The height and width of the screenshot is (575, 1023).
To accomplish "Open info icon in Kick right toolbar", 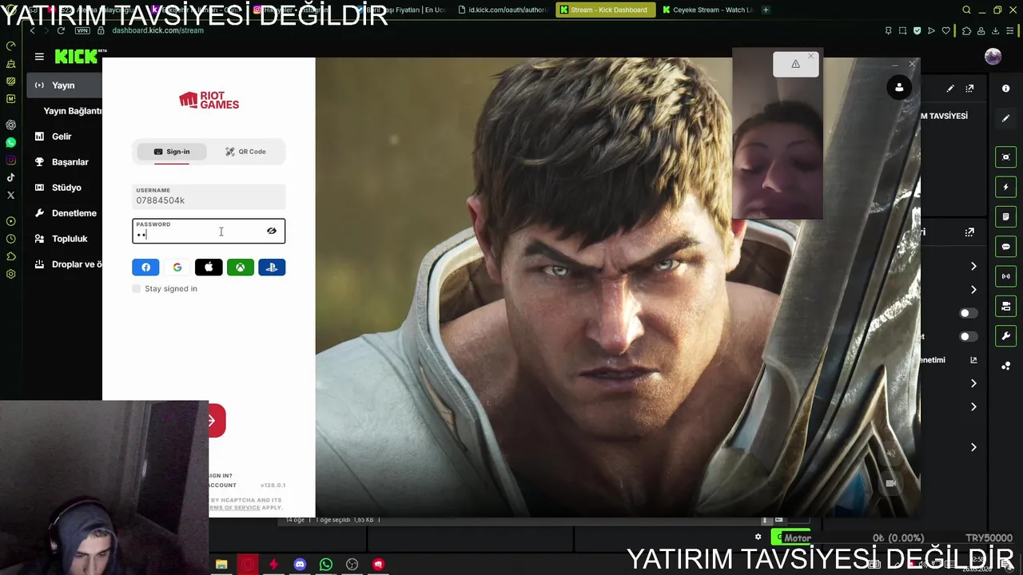I will click(x=1006, y=89).
